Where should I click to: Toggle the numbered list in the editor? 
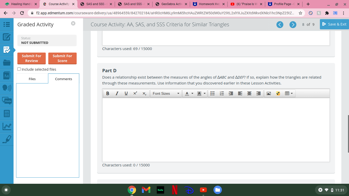222,93
